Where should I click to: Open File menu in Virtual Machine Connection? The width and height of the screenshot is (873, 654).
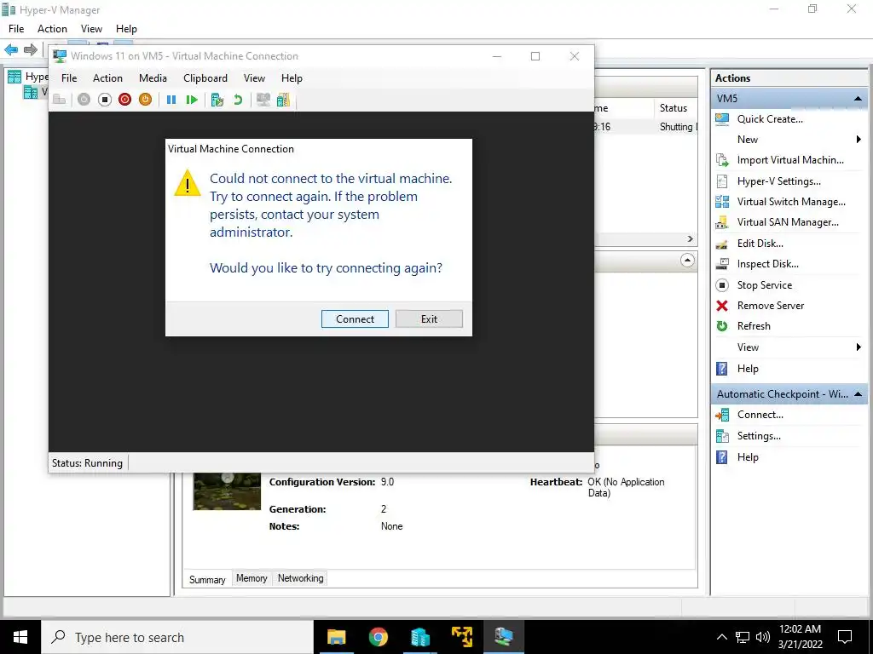[x=69, y=77]
